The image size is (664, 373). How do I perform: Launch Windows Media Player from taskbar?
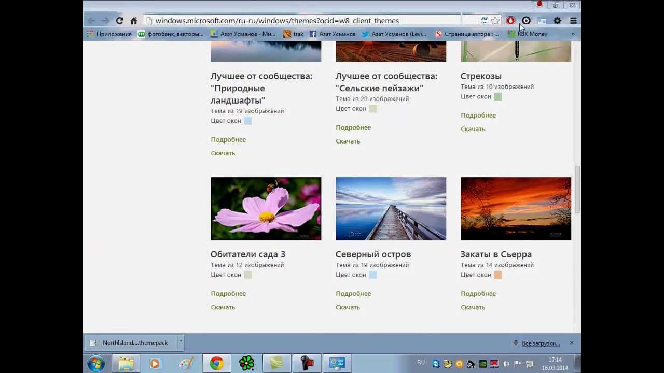coord(155,364)
